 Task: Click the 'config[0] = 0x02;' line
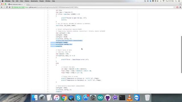coord(62,35)
